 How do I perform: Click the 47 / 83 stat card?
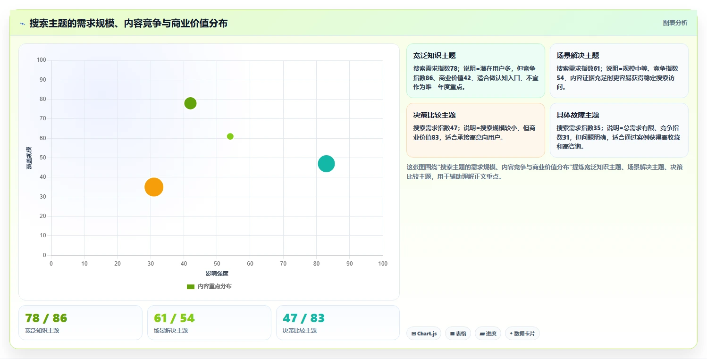pos(338,323)
